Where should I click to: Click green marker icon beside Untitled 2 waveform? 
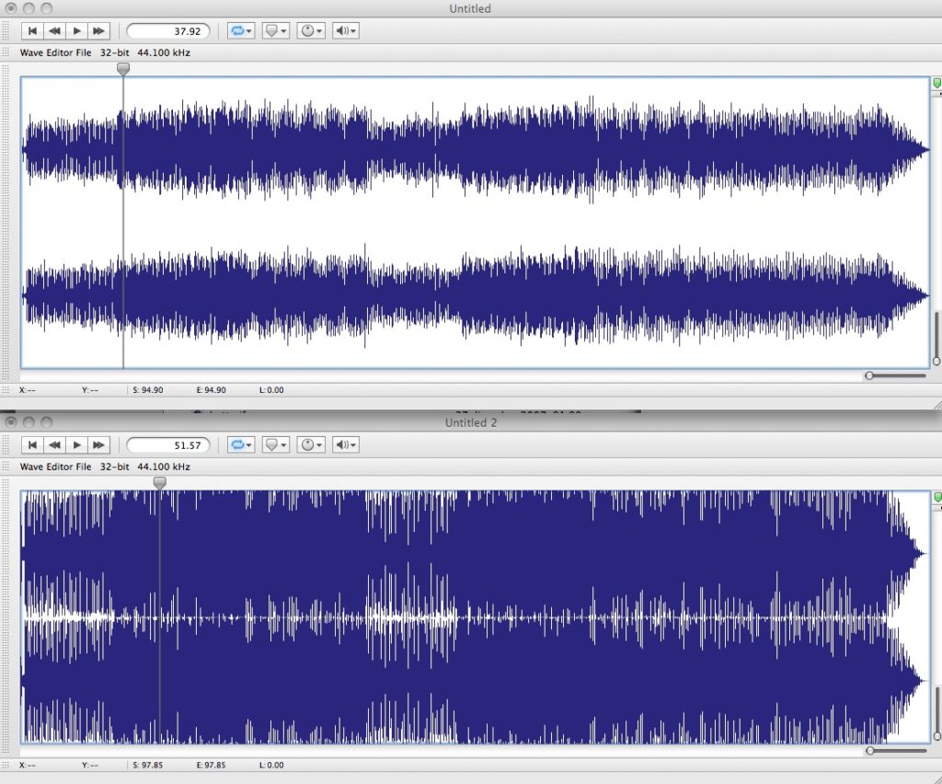[x=937, y=497]
